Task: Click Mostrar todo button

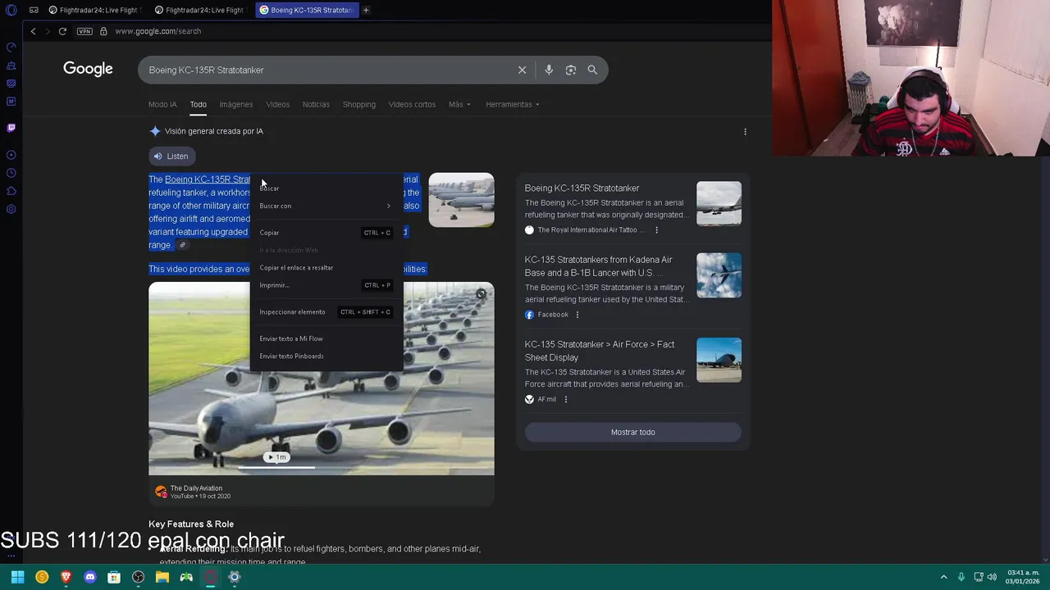Action: tap(632, 432)
